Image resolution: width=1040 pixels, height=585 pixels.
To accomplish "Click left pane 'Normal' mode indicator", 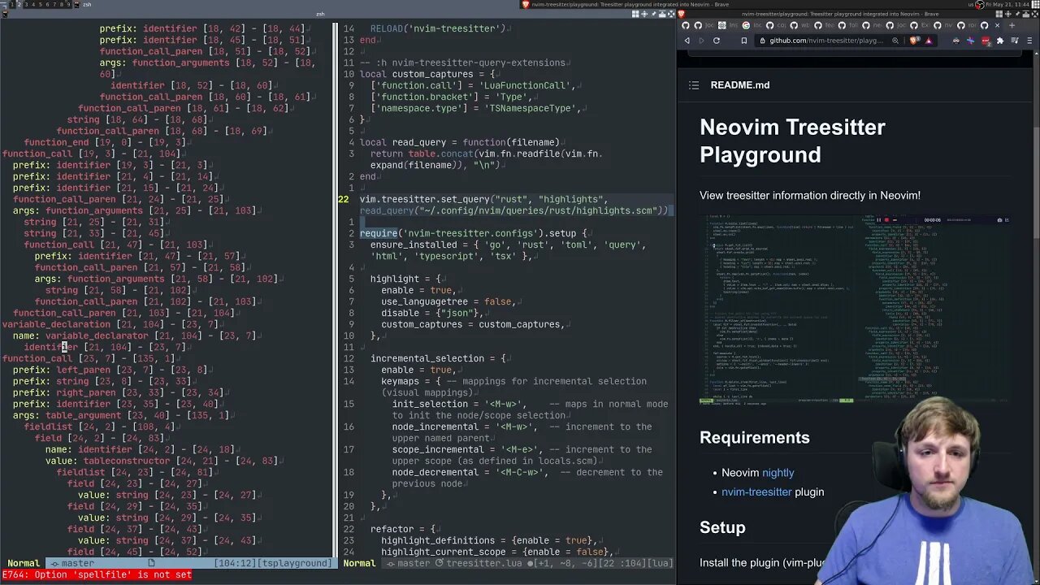I will pos(24,563).
